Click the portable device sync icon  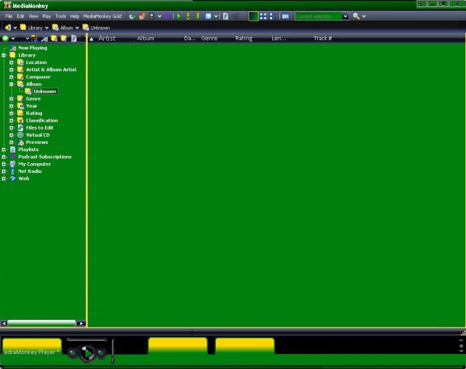[152, 16]
